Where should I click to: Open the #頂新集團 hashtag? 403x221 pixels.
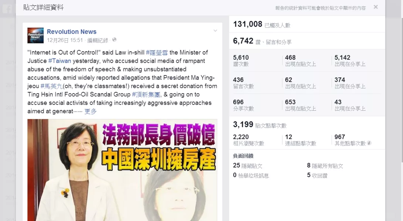(146, 94)
